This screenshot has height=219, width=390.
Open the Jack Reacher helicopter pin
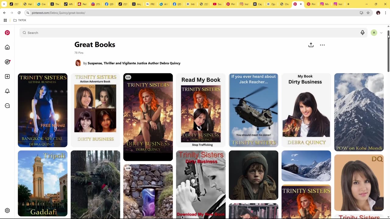tap(253, 110)
